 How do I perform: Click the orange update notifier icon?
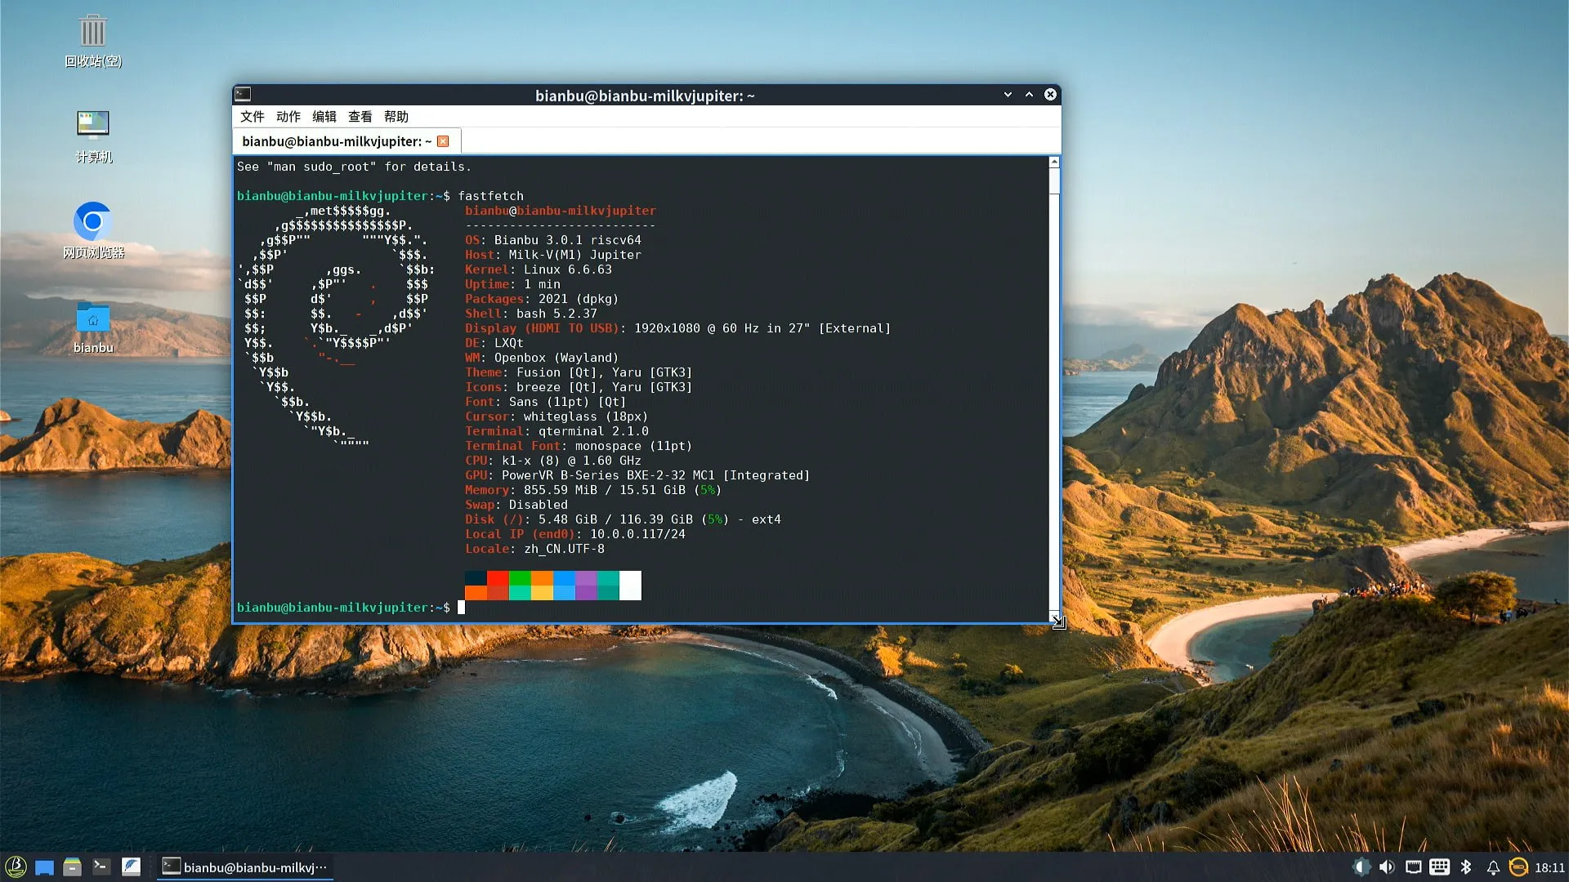tap(1518, 867)
